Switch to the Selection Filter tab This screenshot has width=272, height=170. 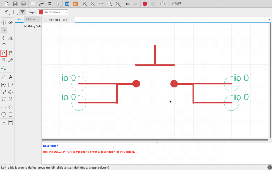(x=33, y=19)
